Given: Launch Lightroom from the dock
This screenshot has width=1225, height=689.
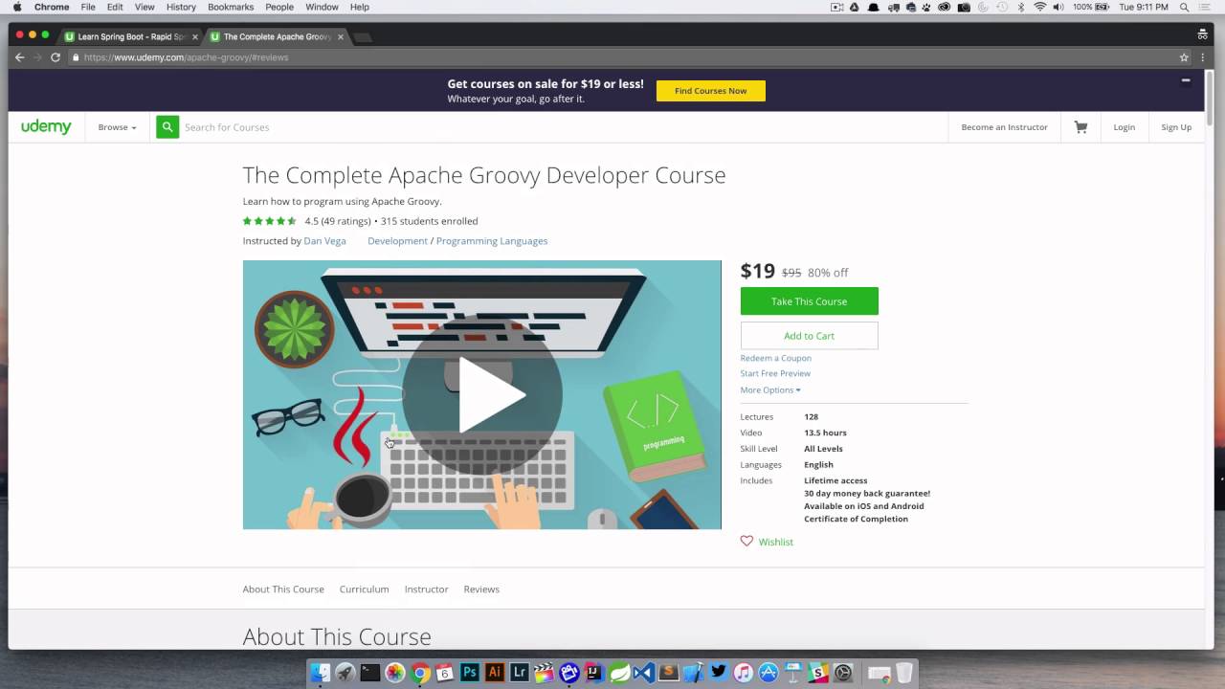Looking at the screenshot, I should [520, 673].
